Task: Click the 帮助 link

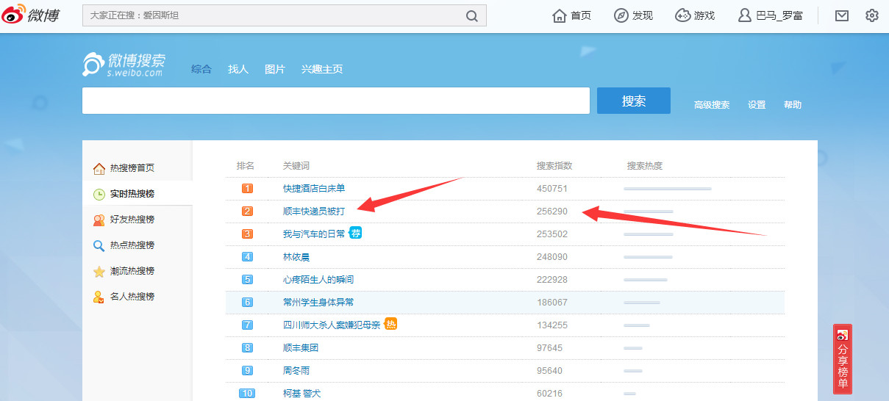Action: (x=793, y=105)
